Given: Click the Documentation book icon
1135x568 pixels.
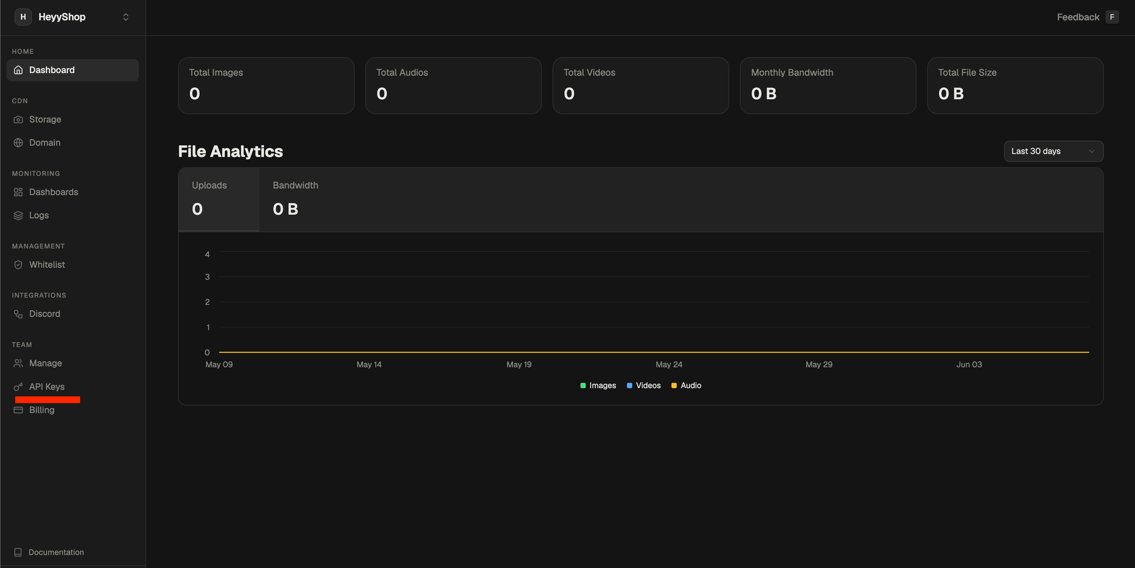Looking at the screenshot, I should point(18,552).
